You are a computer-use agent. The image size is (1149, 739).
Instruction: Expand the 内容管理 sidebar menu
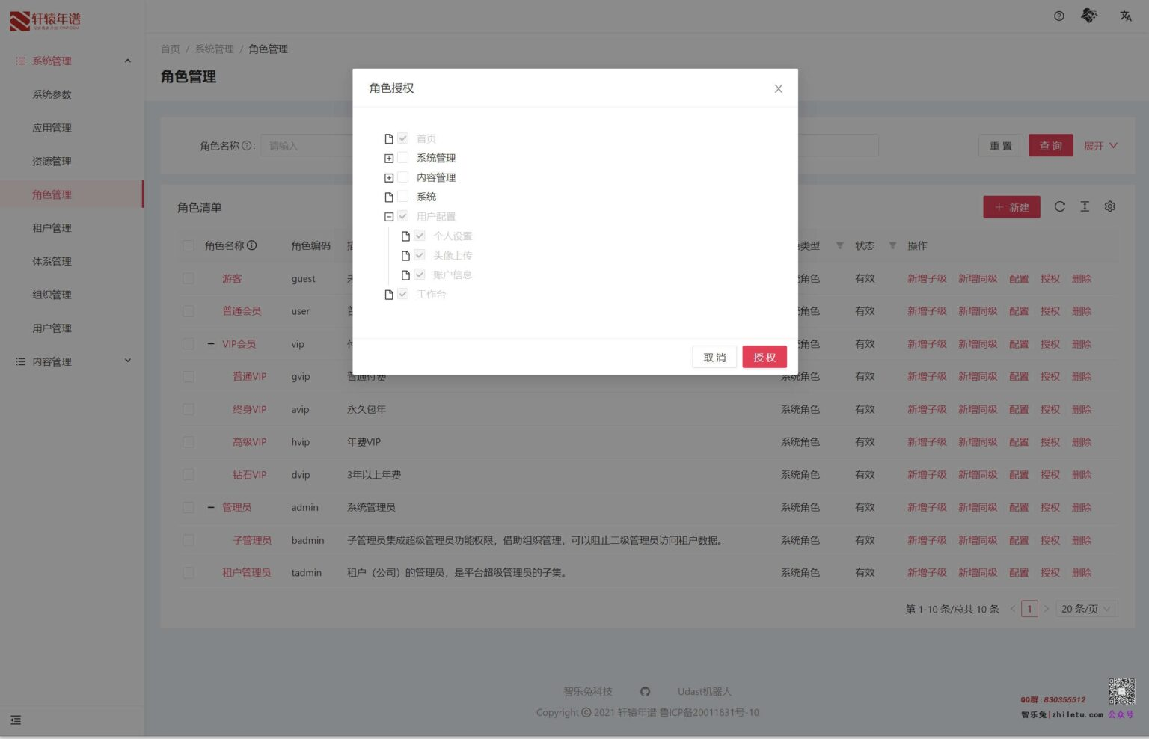pyautogui.click(x=72, y=361)
